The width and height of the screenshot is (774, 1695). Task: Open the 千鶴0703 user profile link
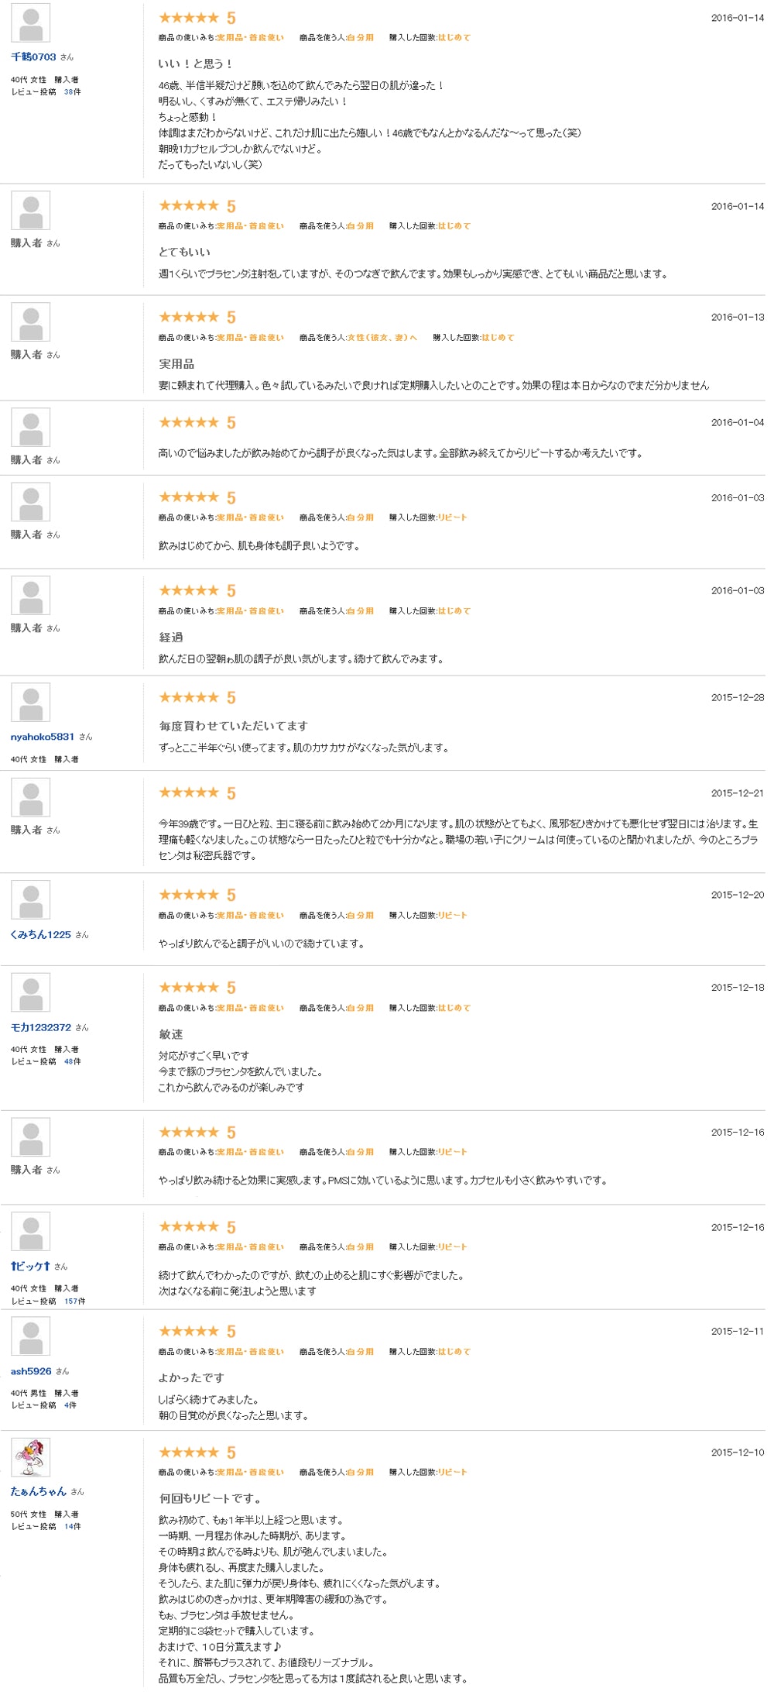coord(33,57)
